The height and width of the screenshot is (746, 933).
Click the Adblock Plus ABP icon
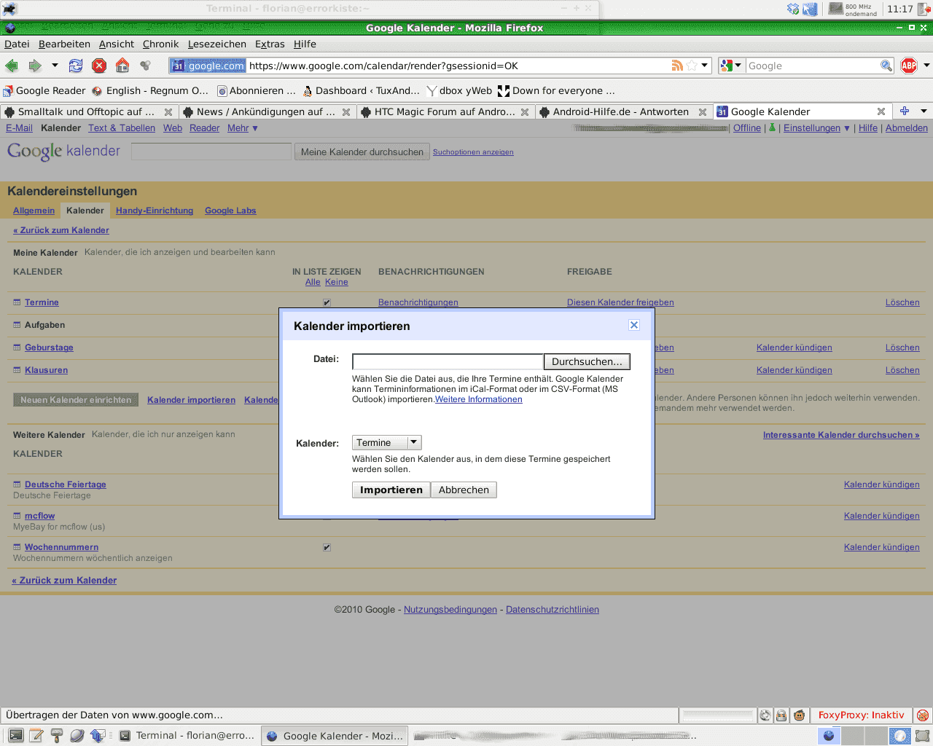click(909, 66)
